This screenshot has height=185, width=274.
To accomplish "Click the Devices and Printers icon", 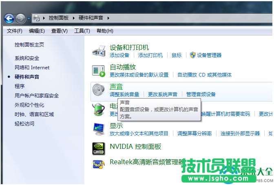I will pos(99,51).
